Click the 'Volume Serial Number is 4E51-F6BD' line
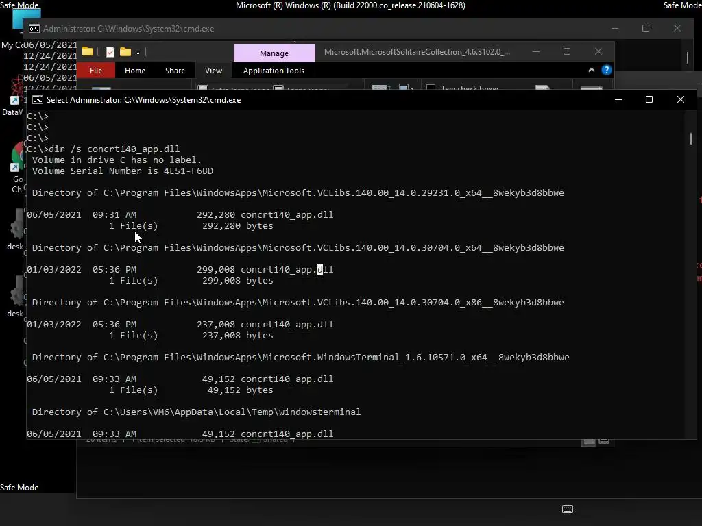This screenshot has height=526, width=702. (123, 171)
